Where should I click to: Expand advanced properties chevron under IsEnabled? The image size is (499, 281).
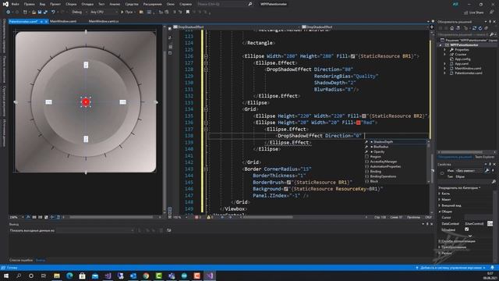coord(470,236)
